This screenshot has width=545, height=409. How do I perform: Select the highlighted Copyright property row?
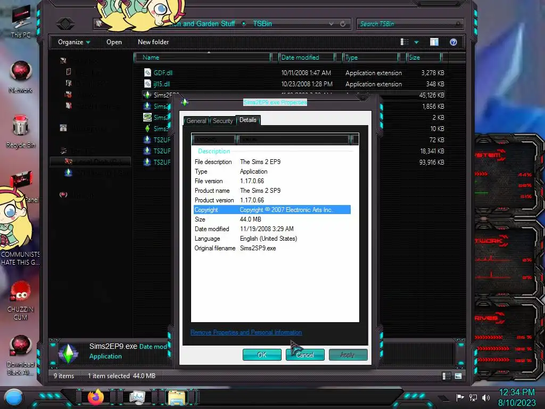click(x=272, y=210)
